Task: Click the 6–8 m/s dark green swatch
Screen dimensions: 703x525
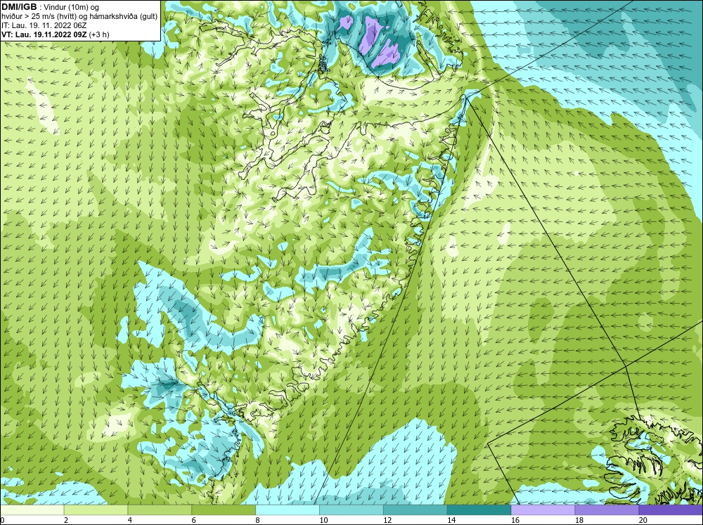Action: coord(224,510)
